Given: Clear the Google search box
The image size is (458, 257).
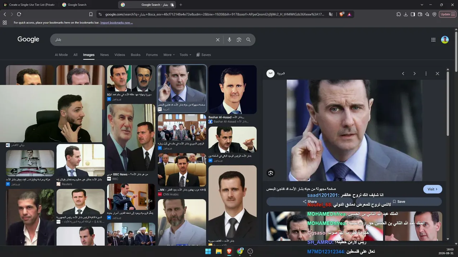Looking at the screenshot, I should click(218, 40).
